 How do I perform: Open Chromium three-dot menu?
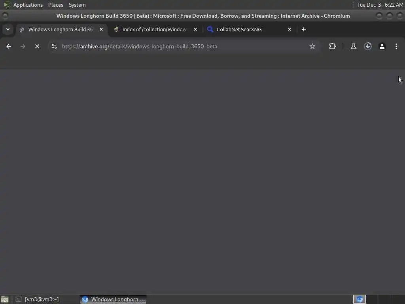pyautogui.click(x=396, y=46)
